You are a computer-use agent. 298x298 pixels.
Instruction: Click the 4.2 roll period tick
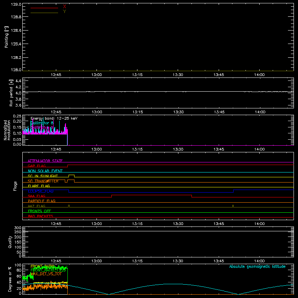click(18, 87)
